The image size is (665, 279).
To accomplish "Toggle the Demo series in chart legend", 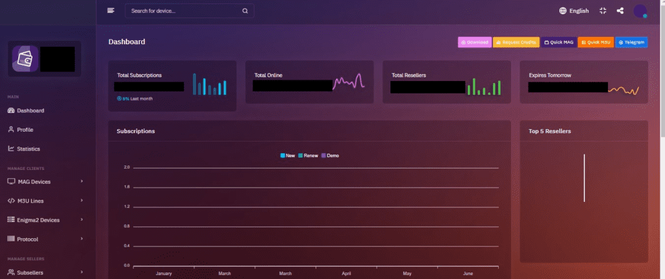I will [x=330, y=156].
